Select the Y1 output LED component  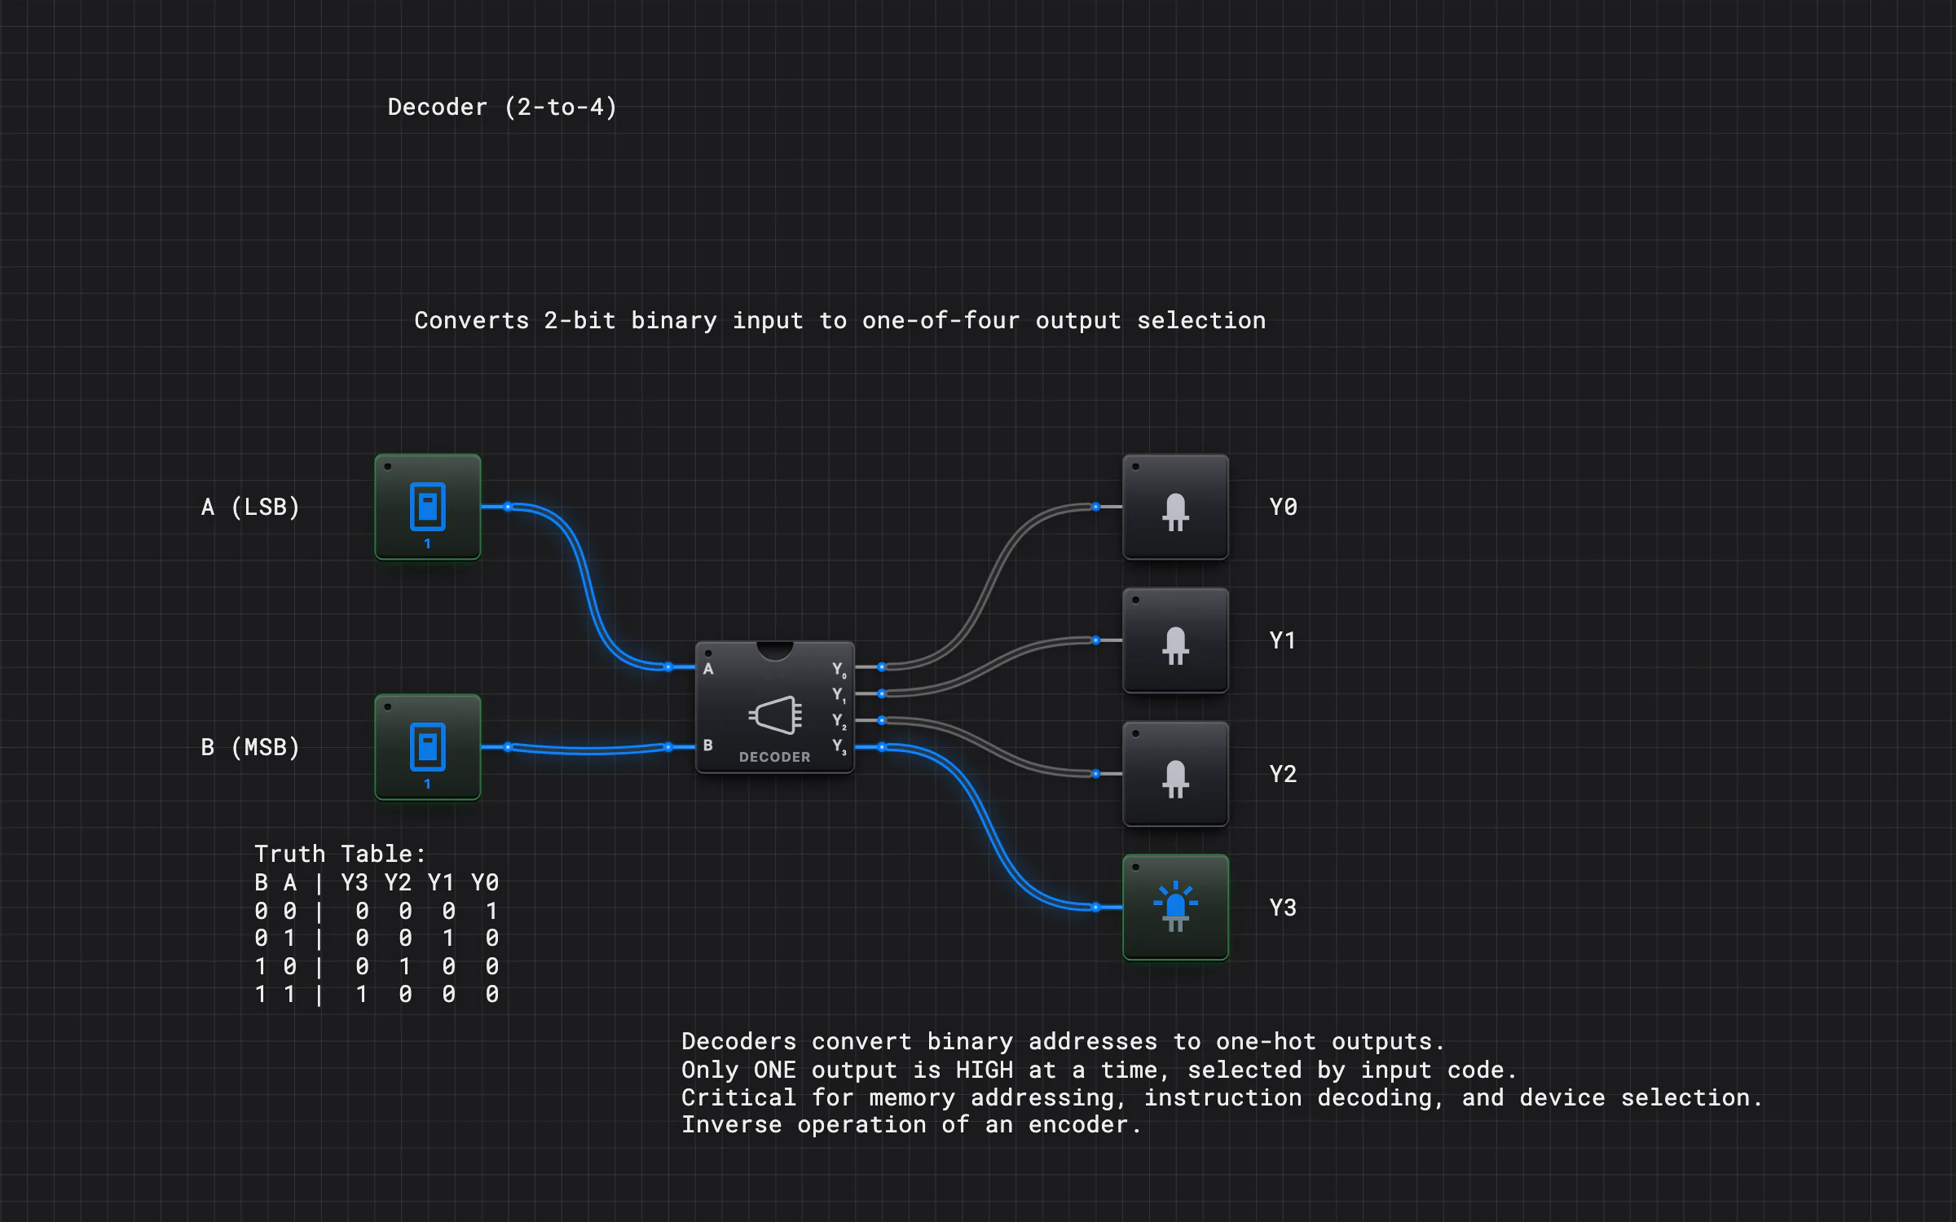(x=1175, y=640)
